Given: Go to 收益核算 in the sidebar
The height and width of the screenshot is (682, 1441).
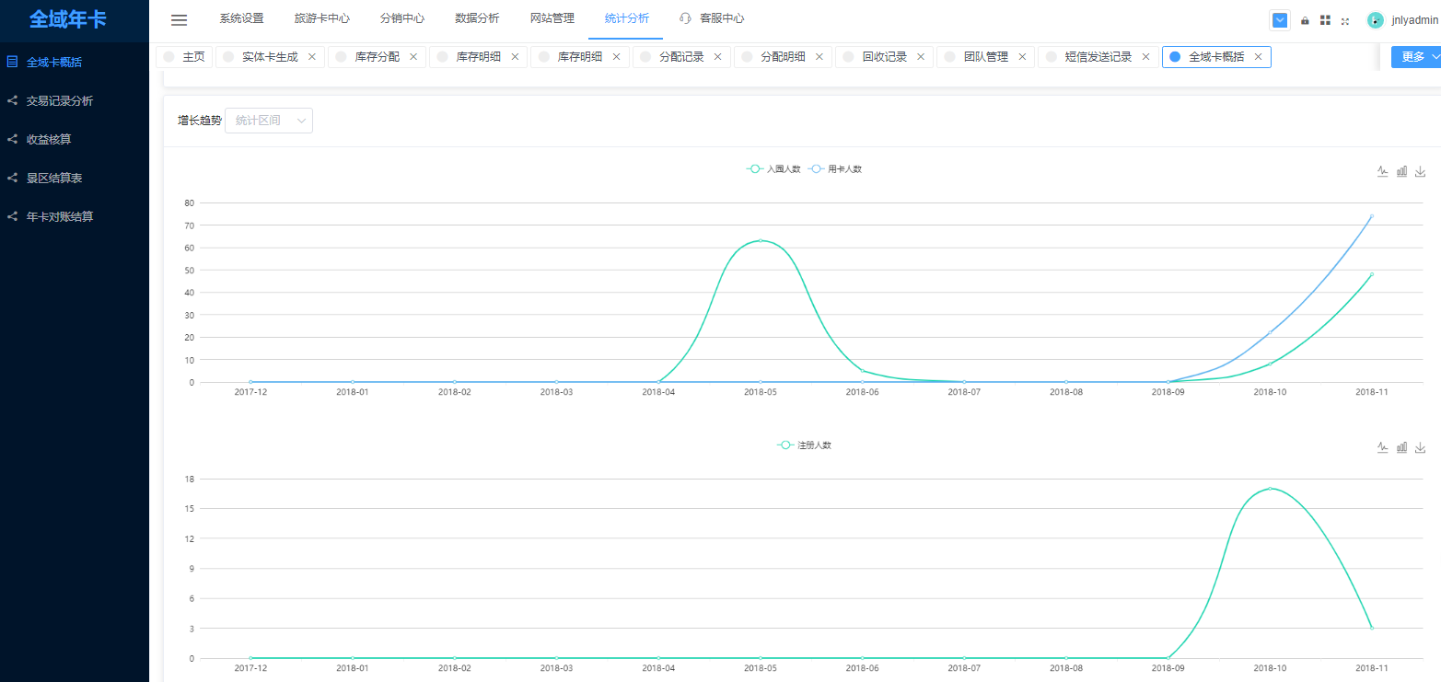Looking at the screenshot, I should [x=49, y=140].
